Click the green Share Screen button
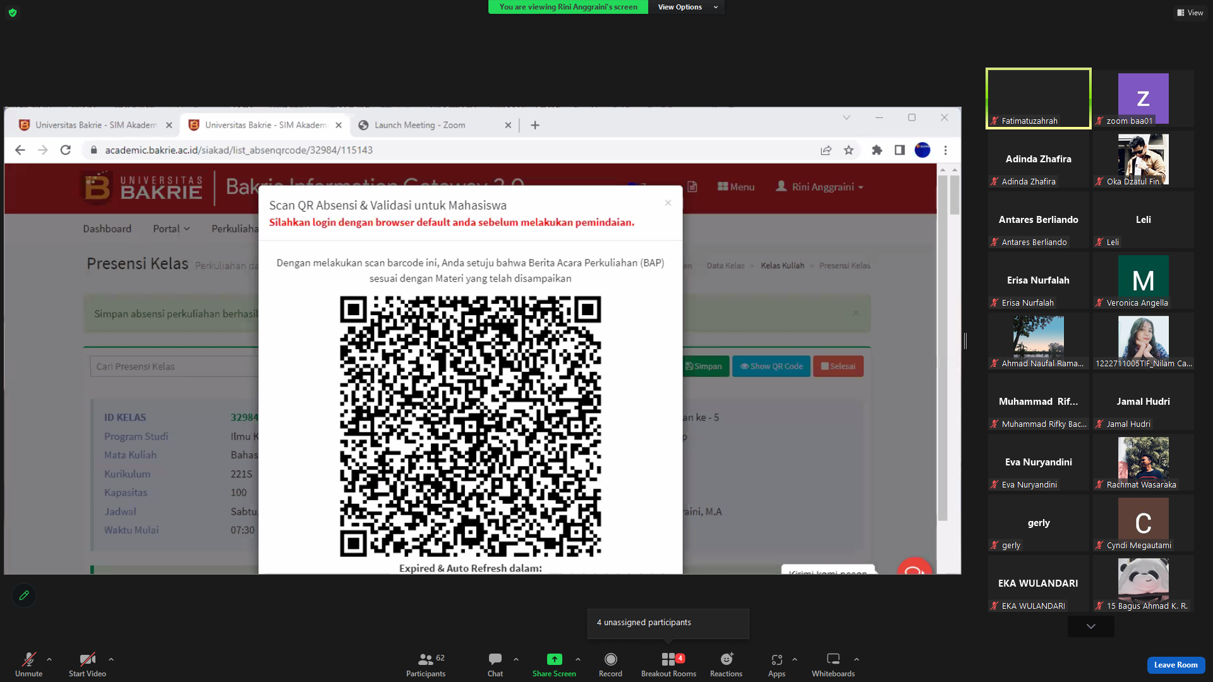Screen dimensions: 1213x682 coord(554,664)
